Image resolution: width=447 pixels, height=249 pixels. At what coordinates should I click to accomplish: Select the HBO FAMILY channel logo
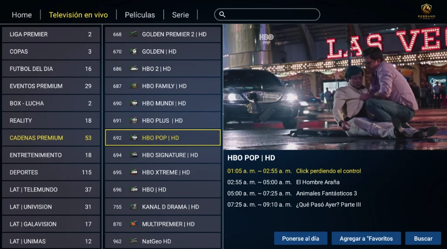click(x=134, y=86)
